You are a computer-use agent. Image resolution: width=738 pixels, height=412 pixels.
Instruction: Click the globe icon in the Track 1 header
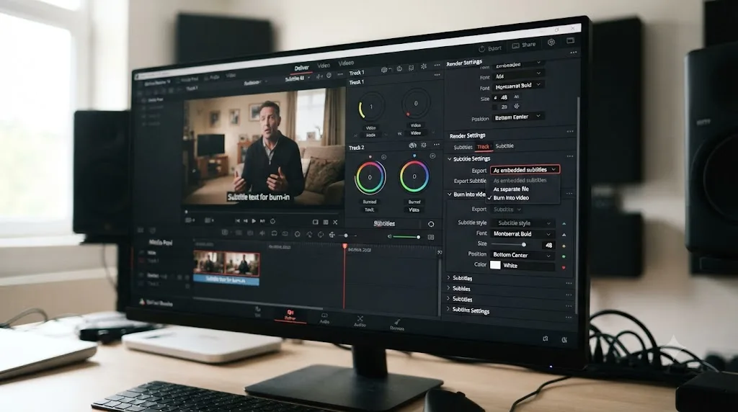pos(385,70)
